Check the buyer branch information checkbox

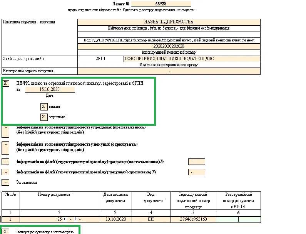5,172
